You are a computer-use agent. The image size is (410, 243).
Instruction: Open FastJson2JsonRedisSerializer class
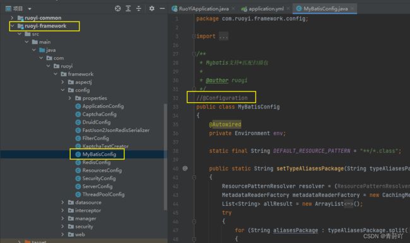click(x=115, y=130)
